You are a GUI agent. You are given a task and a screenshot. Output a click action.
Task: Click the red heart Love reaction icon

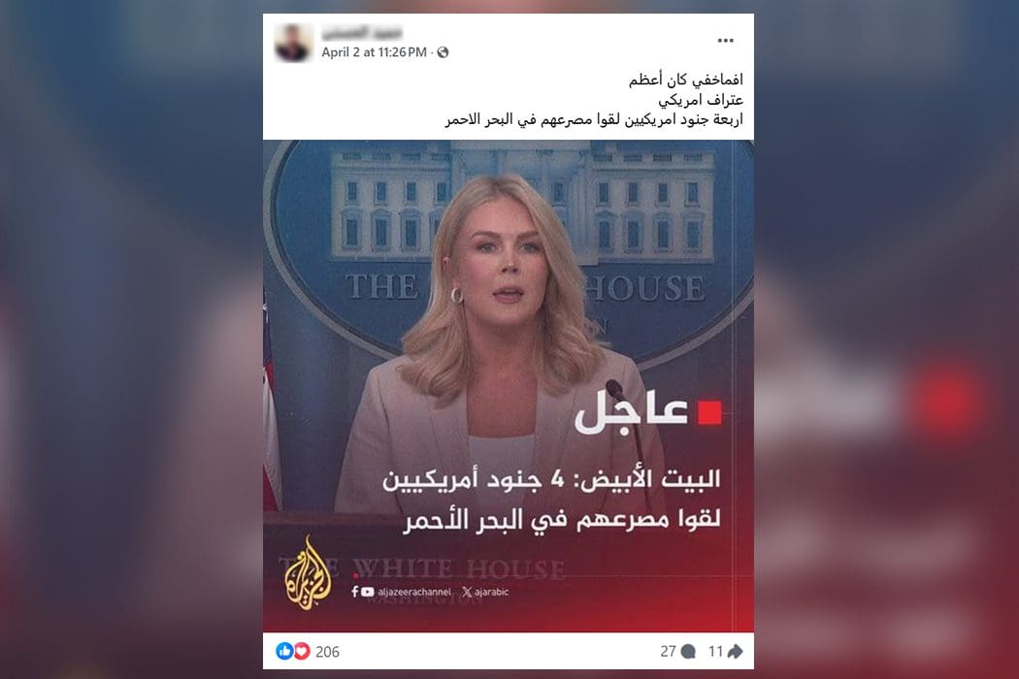(x=302, y=651)
